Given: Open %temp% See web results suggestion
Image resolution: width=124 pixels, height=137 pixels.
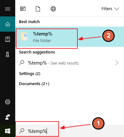Looking at the screenshot, I should click(x=70, y=63).
